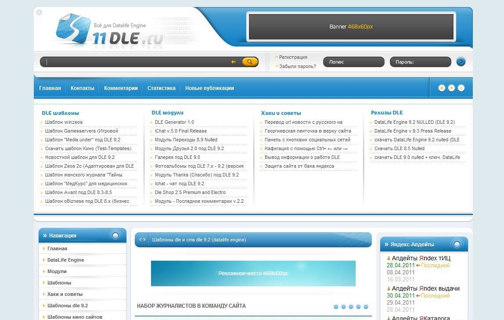Viewport: 504px width, 320px height.
Task: Open НАБОР ЖУРНАЛИСТОВ В КОМАНДУ САЙТА headline
Action: tap(191, 306)
